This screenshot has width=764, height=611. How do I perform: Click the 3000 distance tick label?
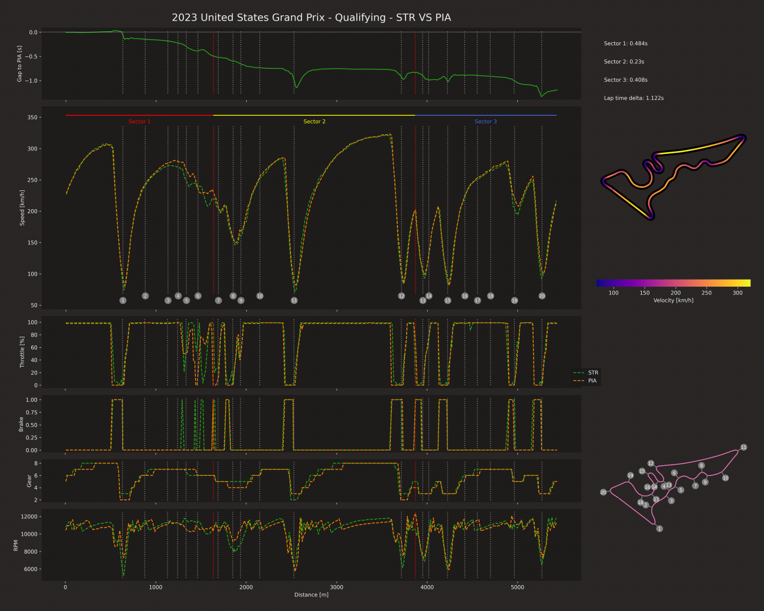pos(337,587)
